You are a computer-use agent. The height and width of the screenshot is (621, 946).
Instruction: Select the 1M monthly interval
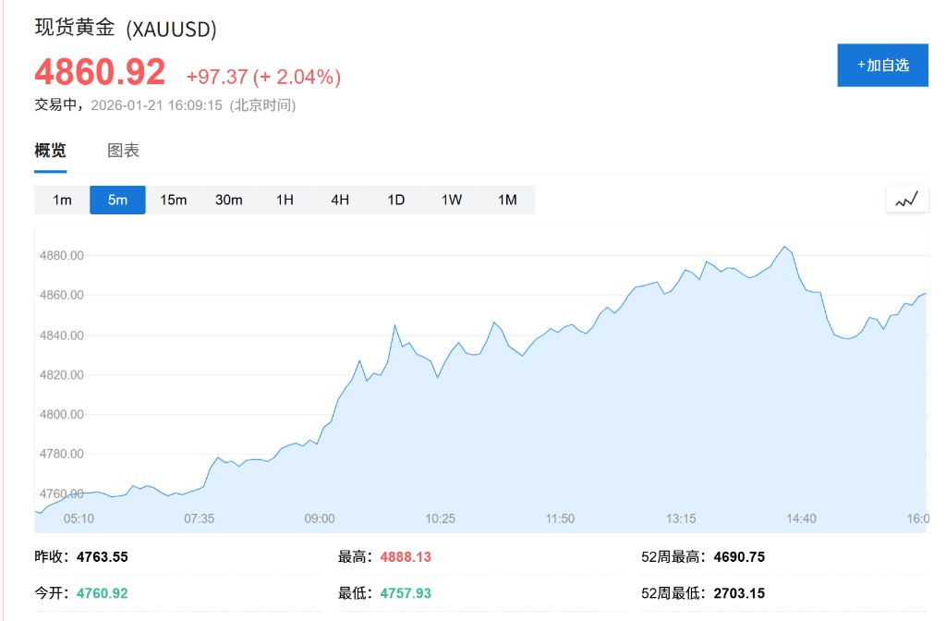click(507, 200)
